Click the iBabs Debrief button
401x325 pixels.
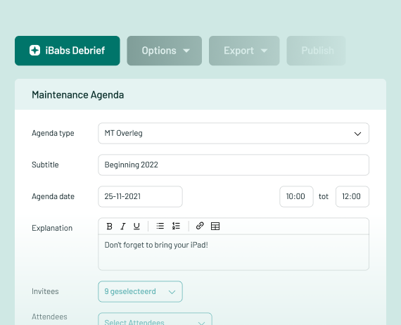tap(68, 51)
